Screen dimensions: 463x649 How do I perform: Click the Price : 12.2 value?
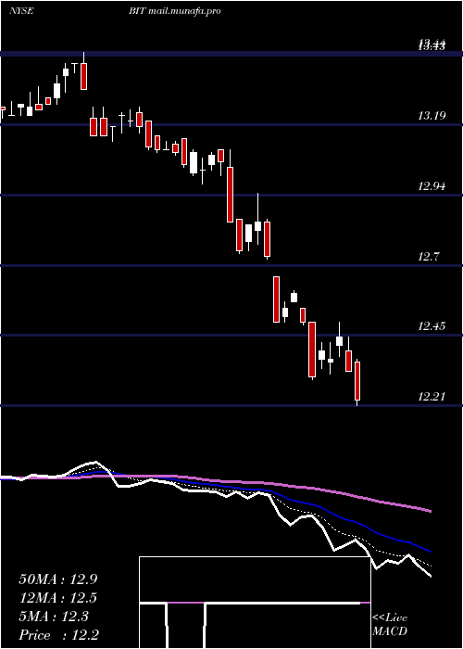coord(58,635)
